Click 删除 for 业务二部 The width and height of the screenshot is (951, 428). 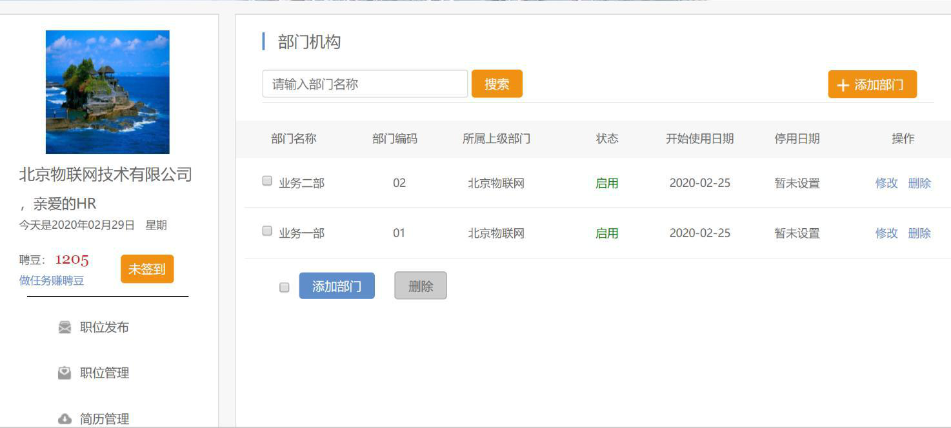coord(919,183)
